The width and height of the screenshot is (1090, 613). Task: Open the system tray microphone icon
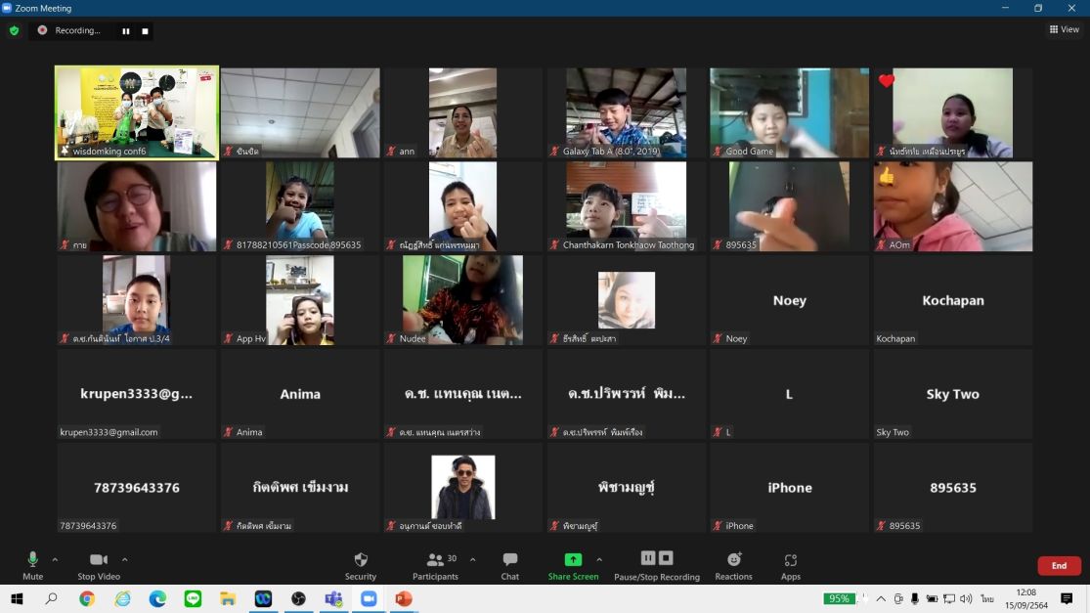915,598
